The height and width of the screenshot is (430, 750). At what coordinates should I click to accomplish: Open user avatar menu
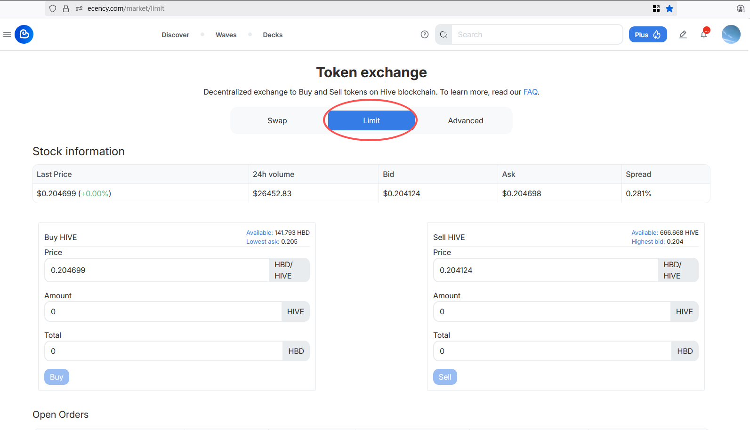(731, 34)
